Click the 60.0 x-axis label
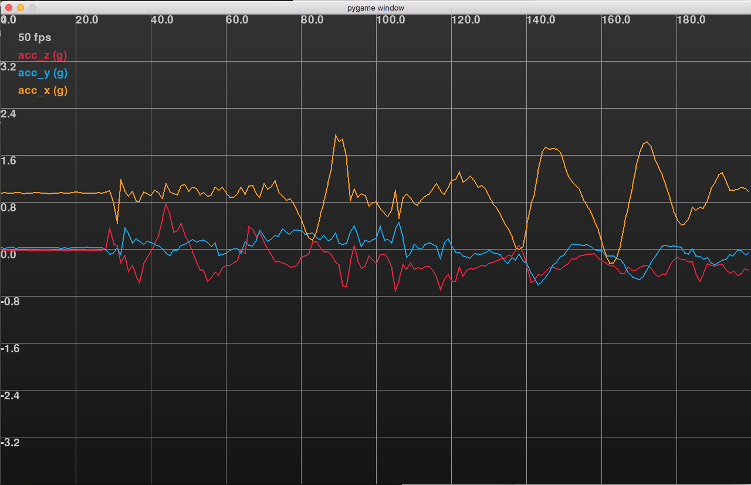This screenshot has height=485, width=751. tap(238, 20)
